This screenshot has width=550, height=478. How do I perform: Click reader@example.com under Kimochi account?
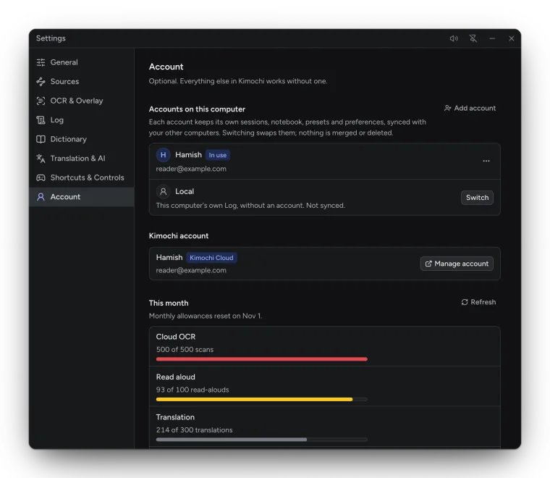191,271
